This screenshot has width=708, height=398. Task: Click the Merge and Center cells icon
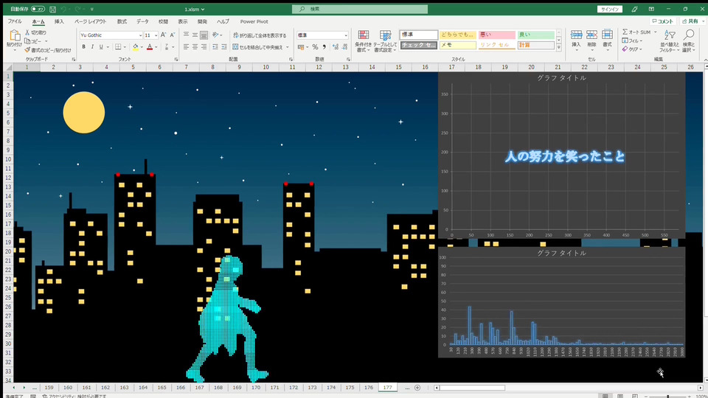coord(235,47)
